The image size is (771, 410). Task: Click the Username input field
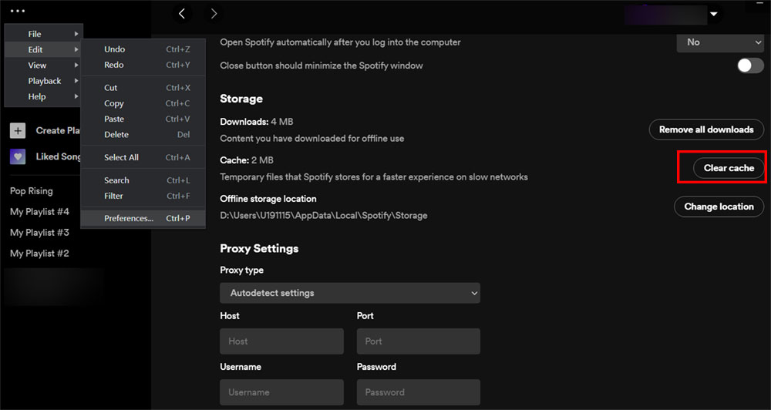(x=281, y=392)
